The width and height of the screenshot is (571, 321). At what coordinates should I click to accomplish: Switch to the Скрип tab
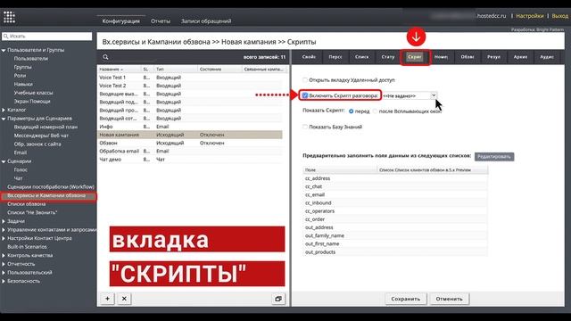coord(415,57)
